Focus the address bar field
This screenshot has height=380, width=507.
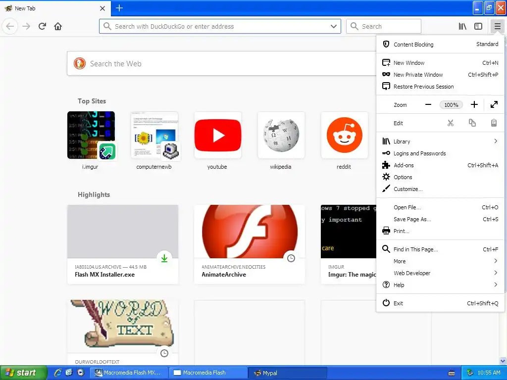(x=220, y=26)
